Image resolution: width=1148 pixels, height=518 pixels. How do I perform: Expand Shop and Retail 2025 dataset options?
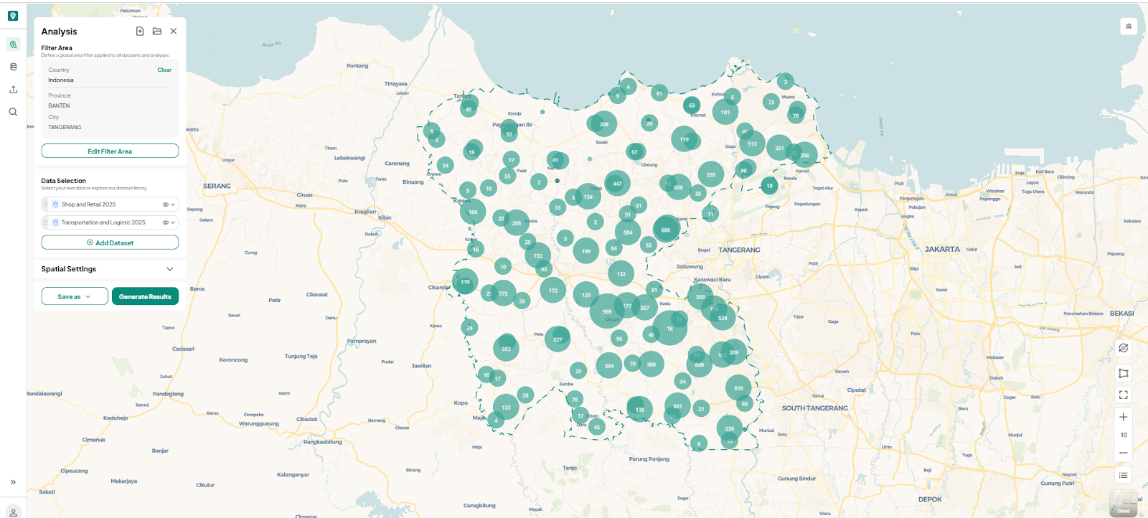click(x=173, y=204)
